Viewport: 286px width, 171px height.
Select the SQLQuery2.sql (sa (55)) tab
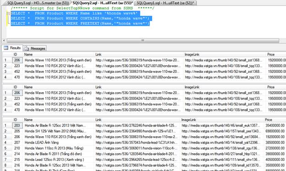tap(103, 3)
